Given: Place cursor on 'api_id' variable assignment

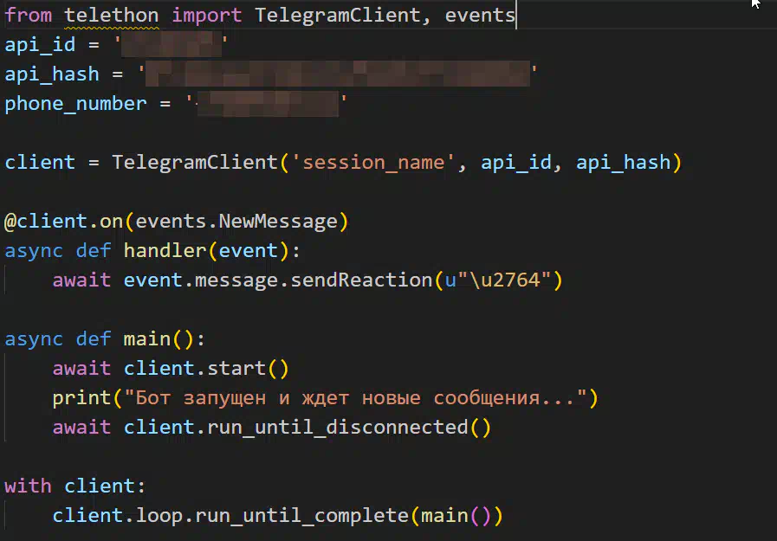Looking at the screenshot, I should click(x=40, y=45).
